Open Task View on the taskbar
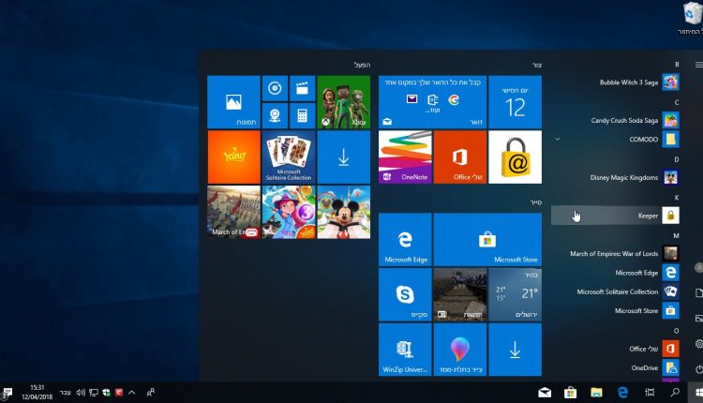Viewport: 703px width, 403px height. pyautogui.click(x=650, y=393)
